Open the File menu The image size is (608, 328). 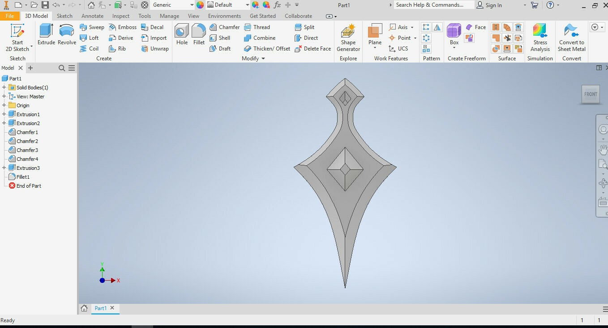10,16
